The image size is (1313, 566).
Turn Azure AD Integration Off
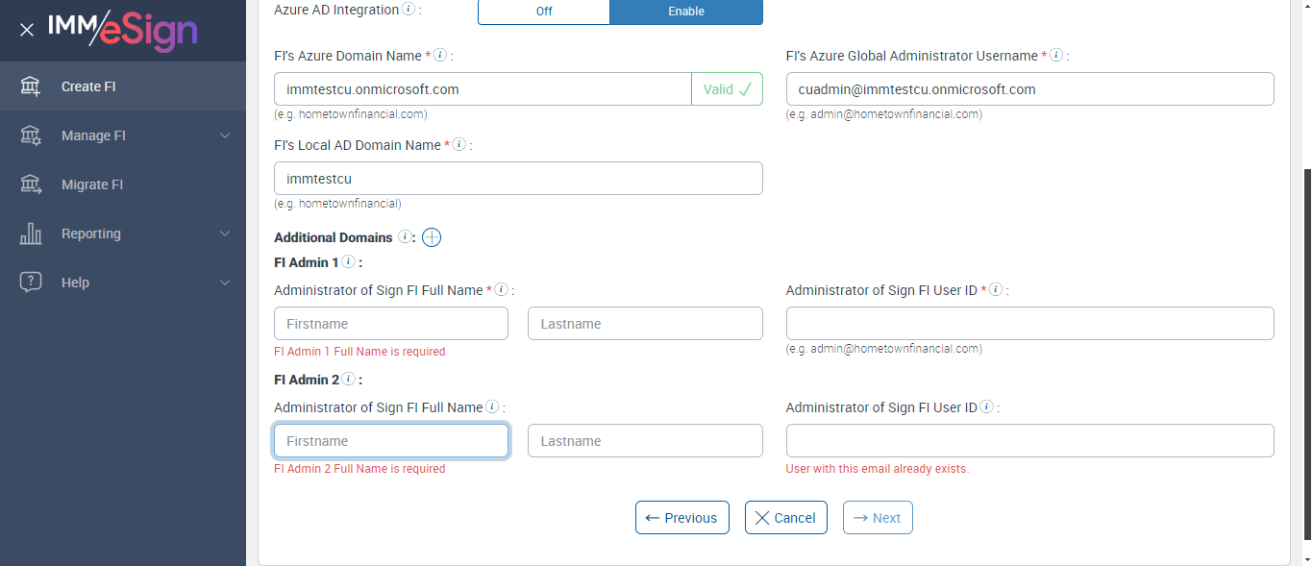pos(544,12)
